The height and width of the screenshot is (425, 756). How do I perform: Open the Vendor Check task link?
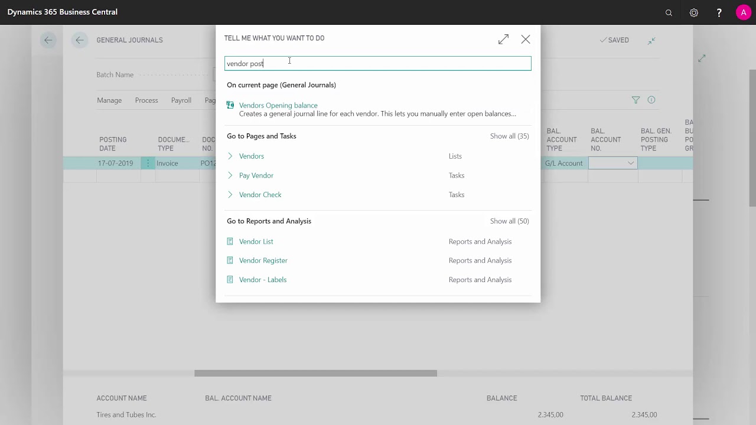coord(260,194)
